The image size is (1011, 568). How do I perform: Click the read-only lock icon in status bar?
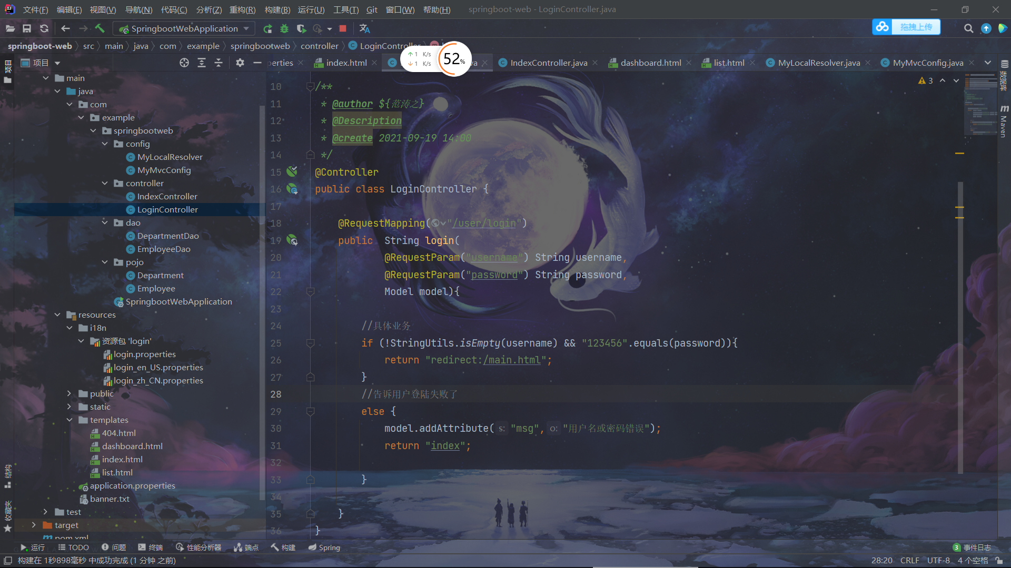(x=999, y=560)
